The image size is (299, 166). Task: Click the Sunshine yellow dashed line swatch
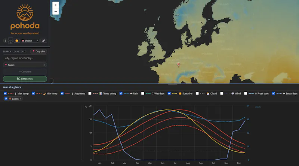[175, 94]
